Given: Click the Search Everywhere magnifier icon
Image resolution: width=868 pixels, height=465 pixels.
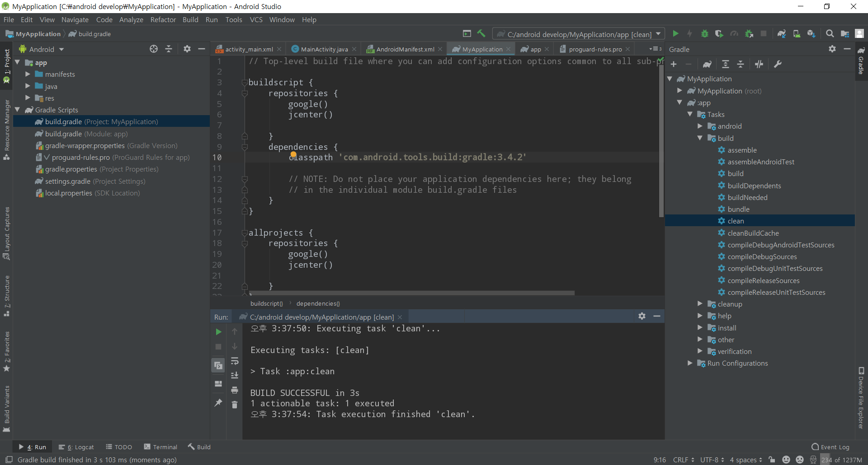Looking at the screenshot, I should (830, 34).
